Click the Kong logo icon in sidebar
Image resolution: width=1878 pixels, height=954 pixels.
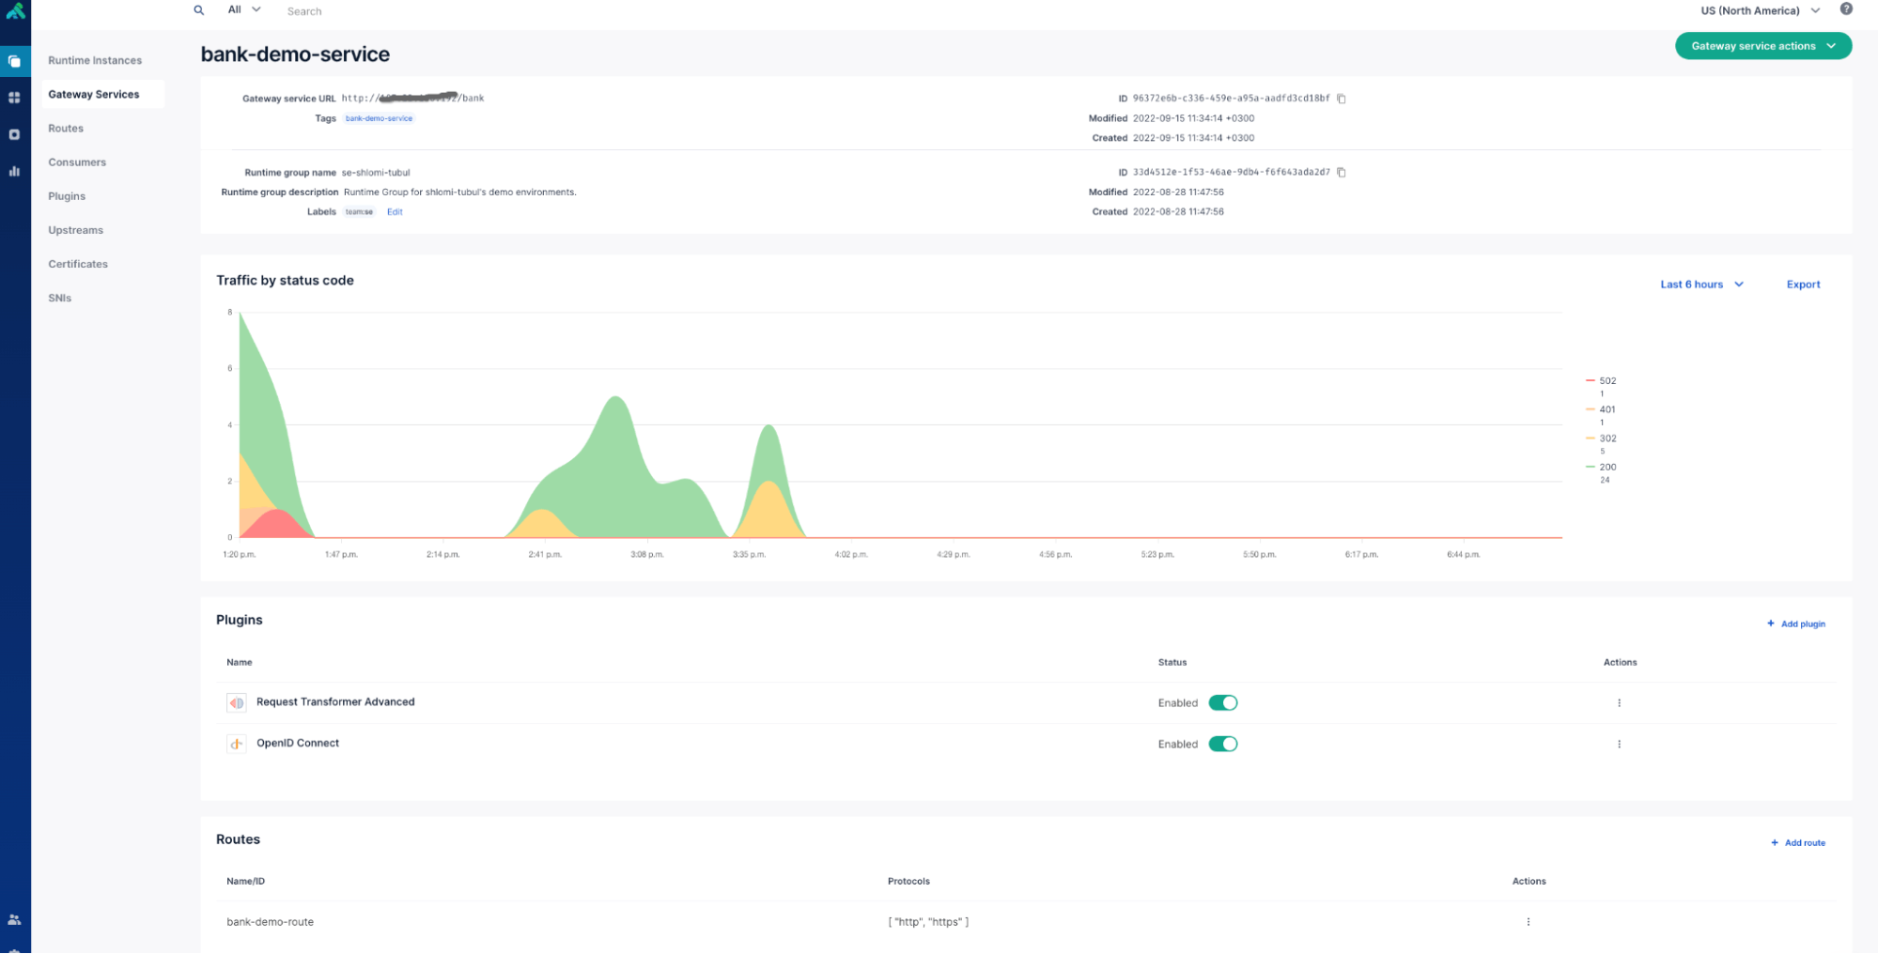click(x=15, y=10)
